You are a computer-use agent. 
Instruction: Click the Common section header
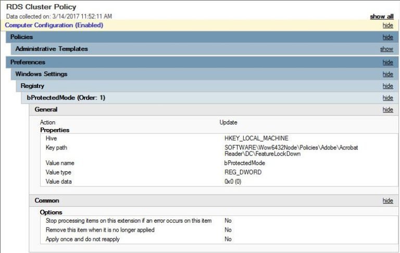click(47, 200)
